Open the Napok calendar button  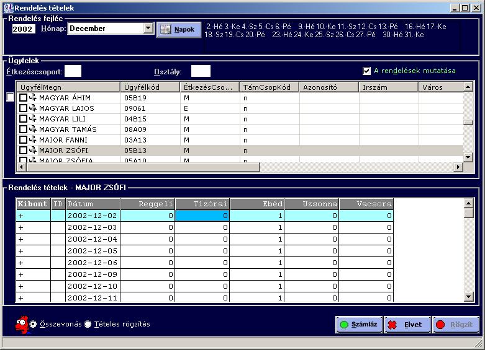pyautogui.click(x=179, y=29)
